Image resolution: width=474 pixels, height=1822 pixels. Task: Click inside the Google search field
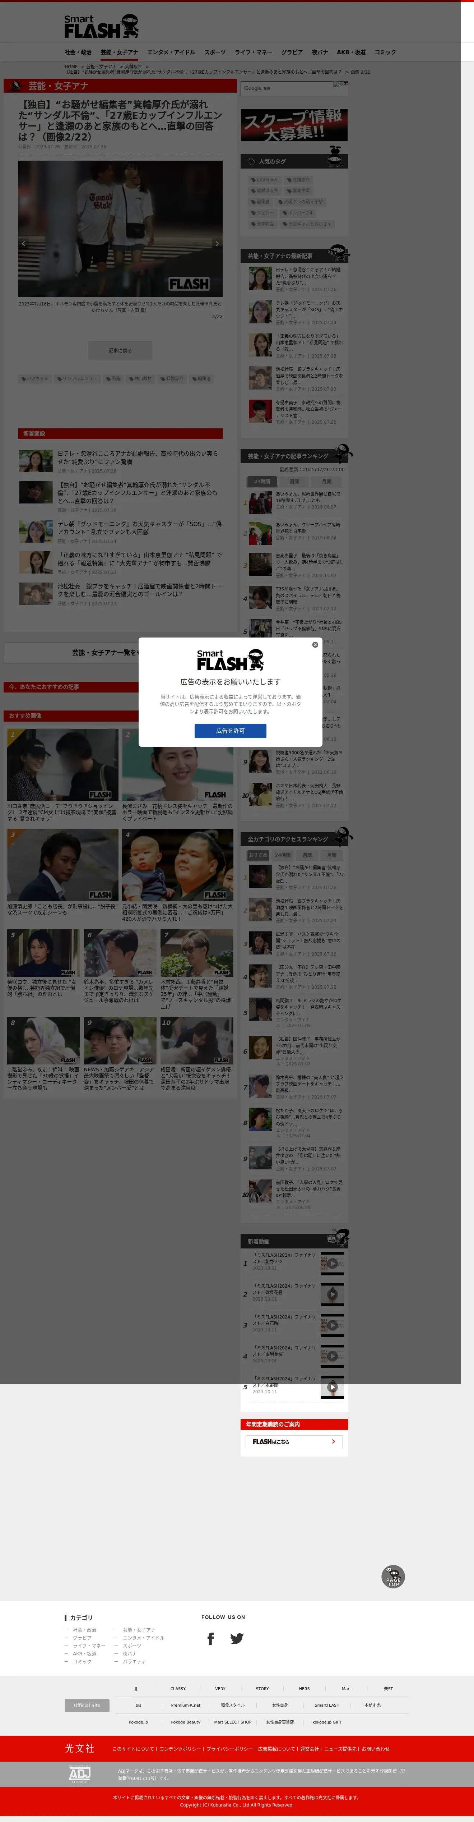(x=287, y=88)
